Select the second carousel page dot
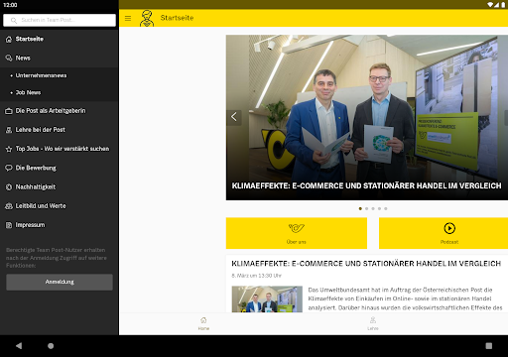Image resolution: width=508 pixels, height=357 pixels. tap(366, 208)
